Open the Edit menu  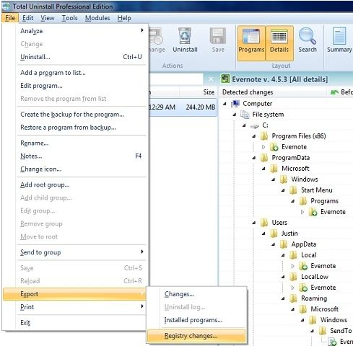coord(28,18)
